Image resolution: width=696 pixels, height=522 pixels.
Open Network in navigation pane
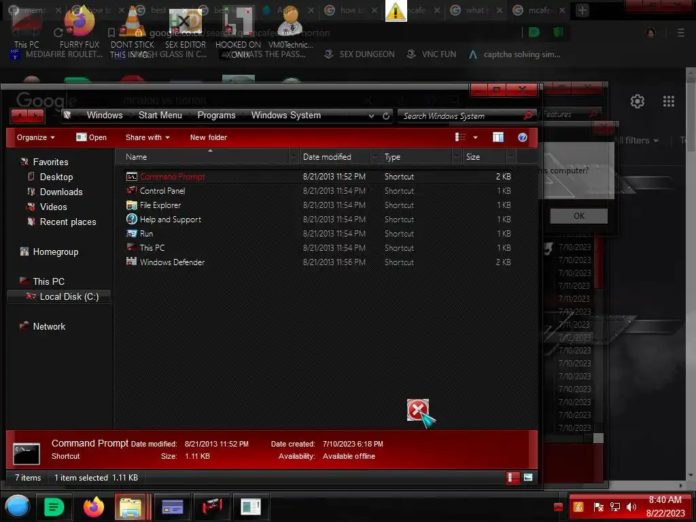coord(49,326)
